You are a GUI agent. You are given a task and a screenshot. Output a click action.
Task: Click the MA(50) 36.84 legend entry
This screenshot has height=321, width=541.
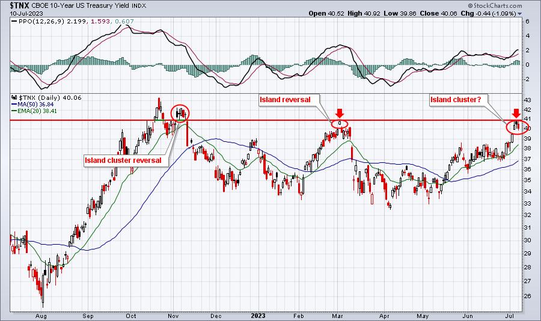32,104
